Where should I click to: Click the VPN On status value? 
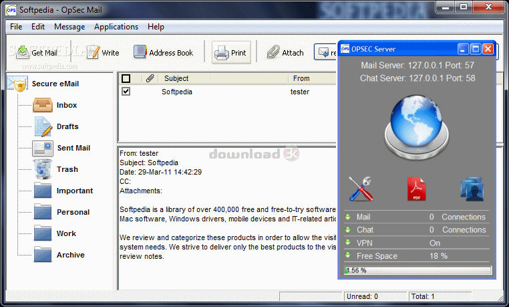point(435,243)
